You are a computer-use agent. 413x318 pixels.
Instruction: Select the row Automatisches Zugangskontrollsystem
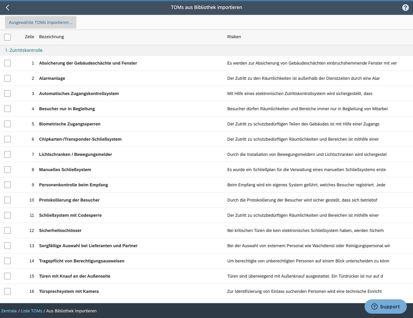tap(79, 93)
